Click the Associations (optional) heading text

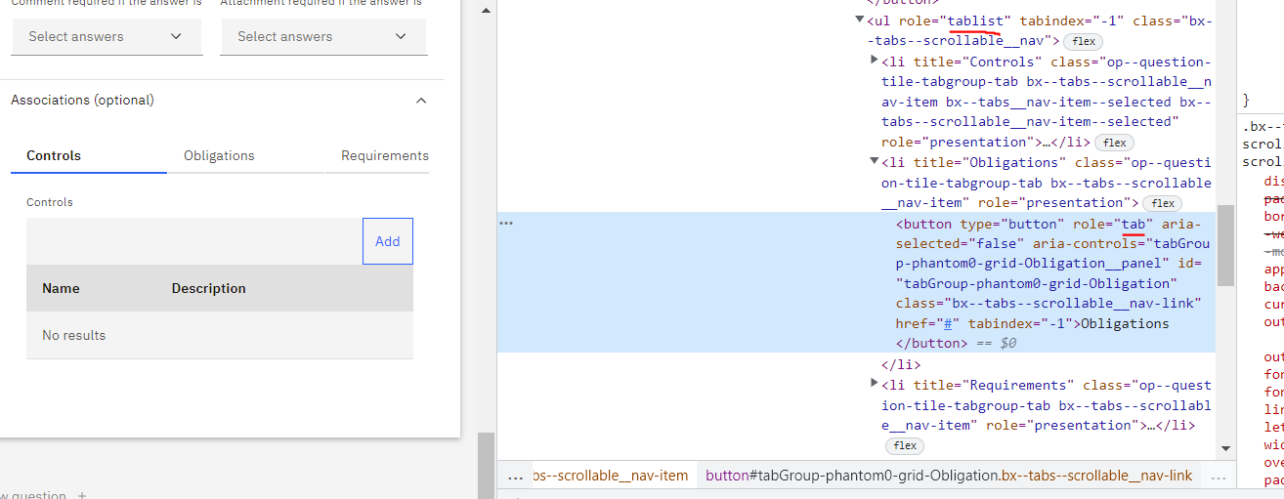82,101
